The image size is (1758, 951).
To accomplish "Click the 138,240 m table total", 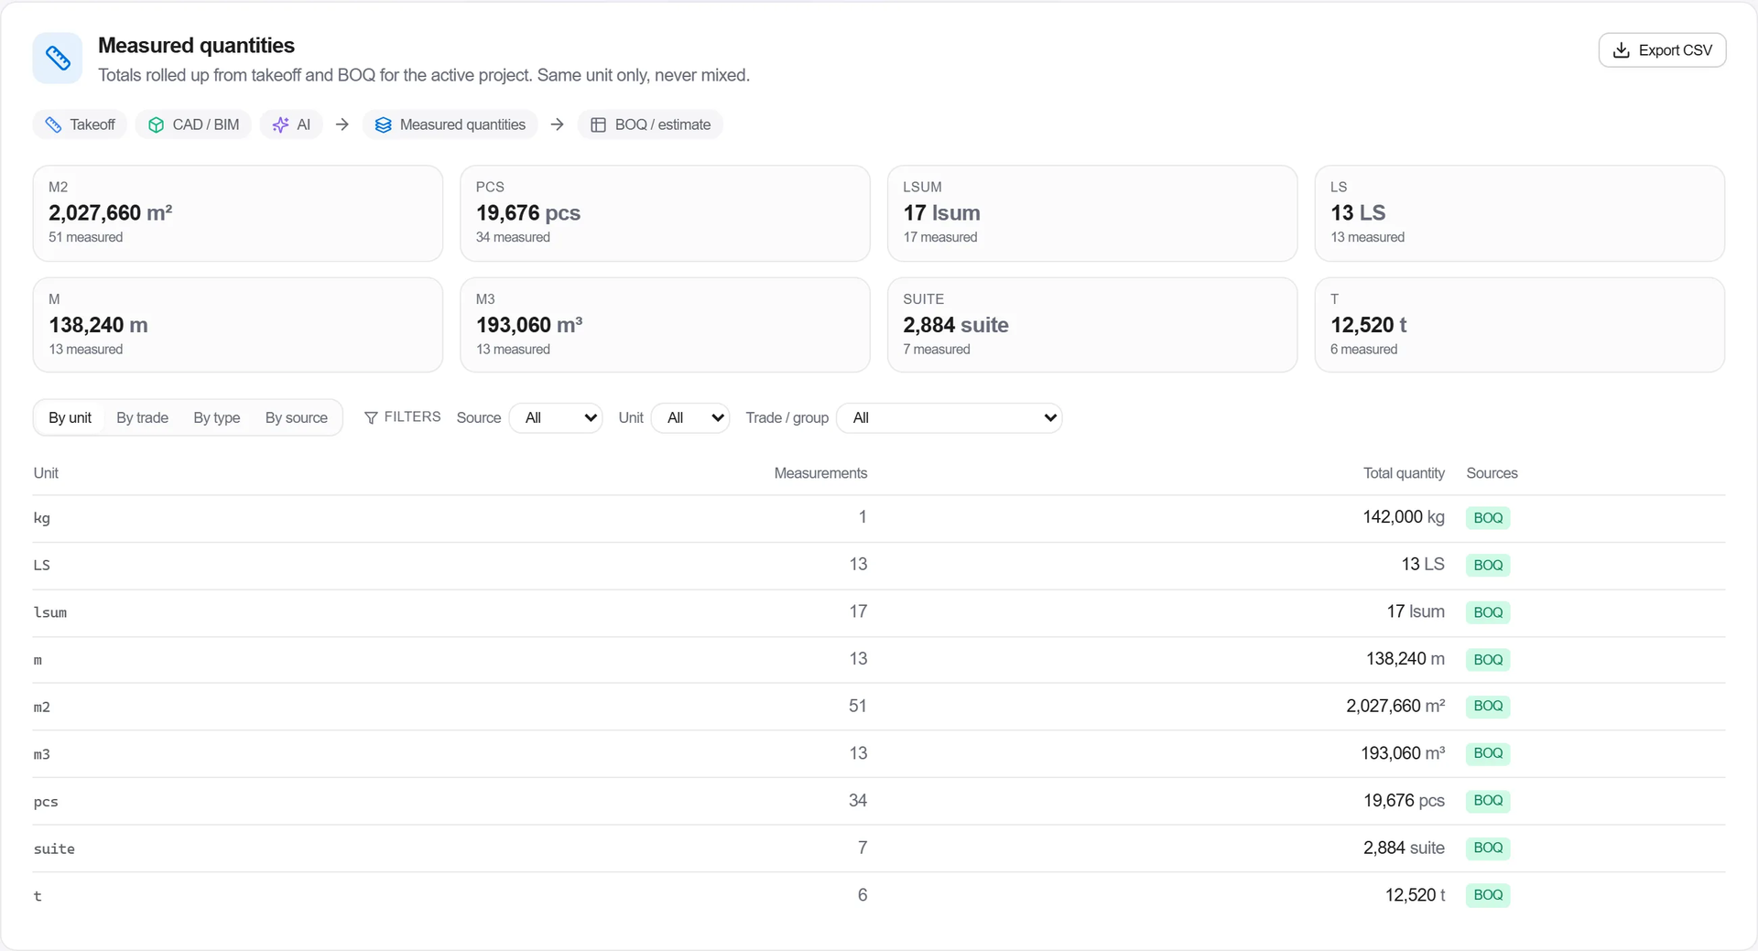I will click(x=1405, y=659).
